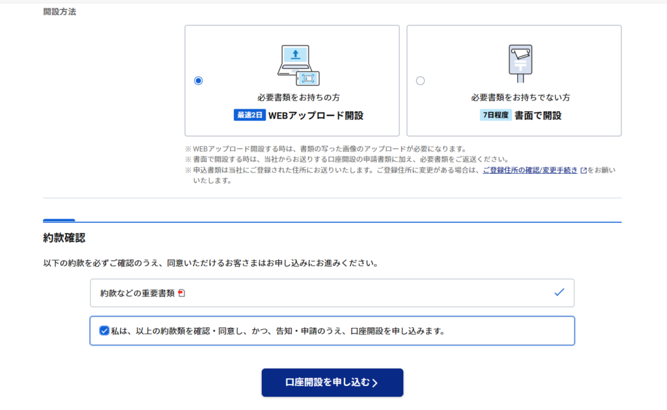The width and height of the screenshot is (667, 410).
Task: Click the red PDF icon beside 約款などの重要書類
Action: (x=181, y=294)
